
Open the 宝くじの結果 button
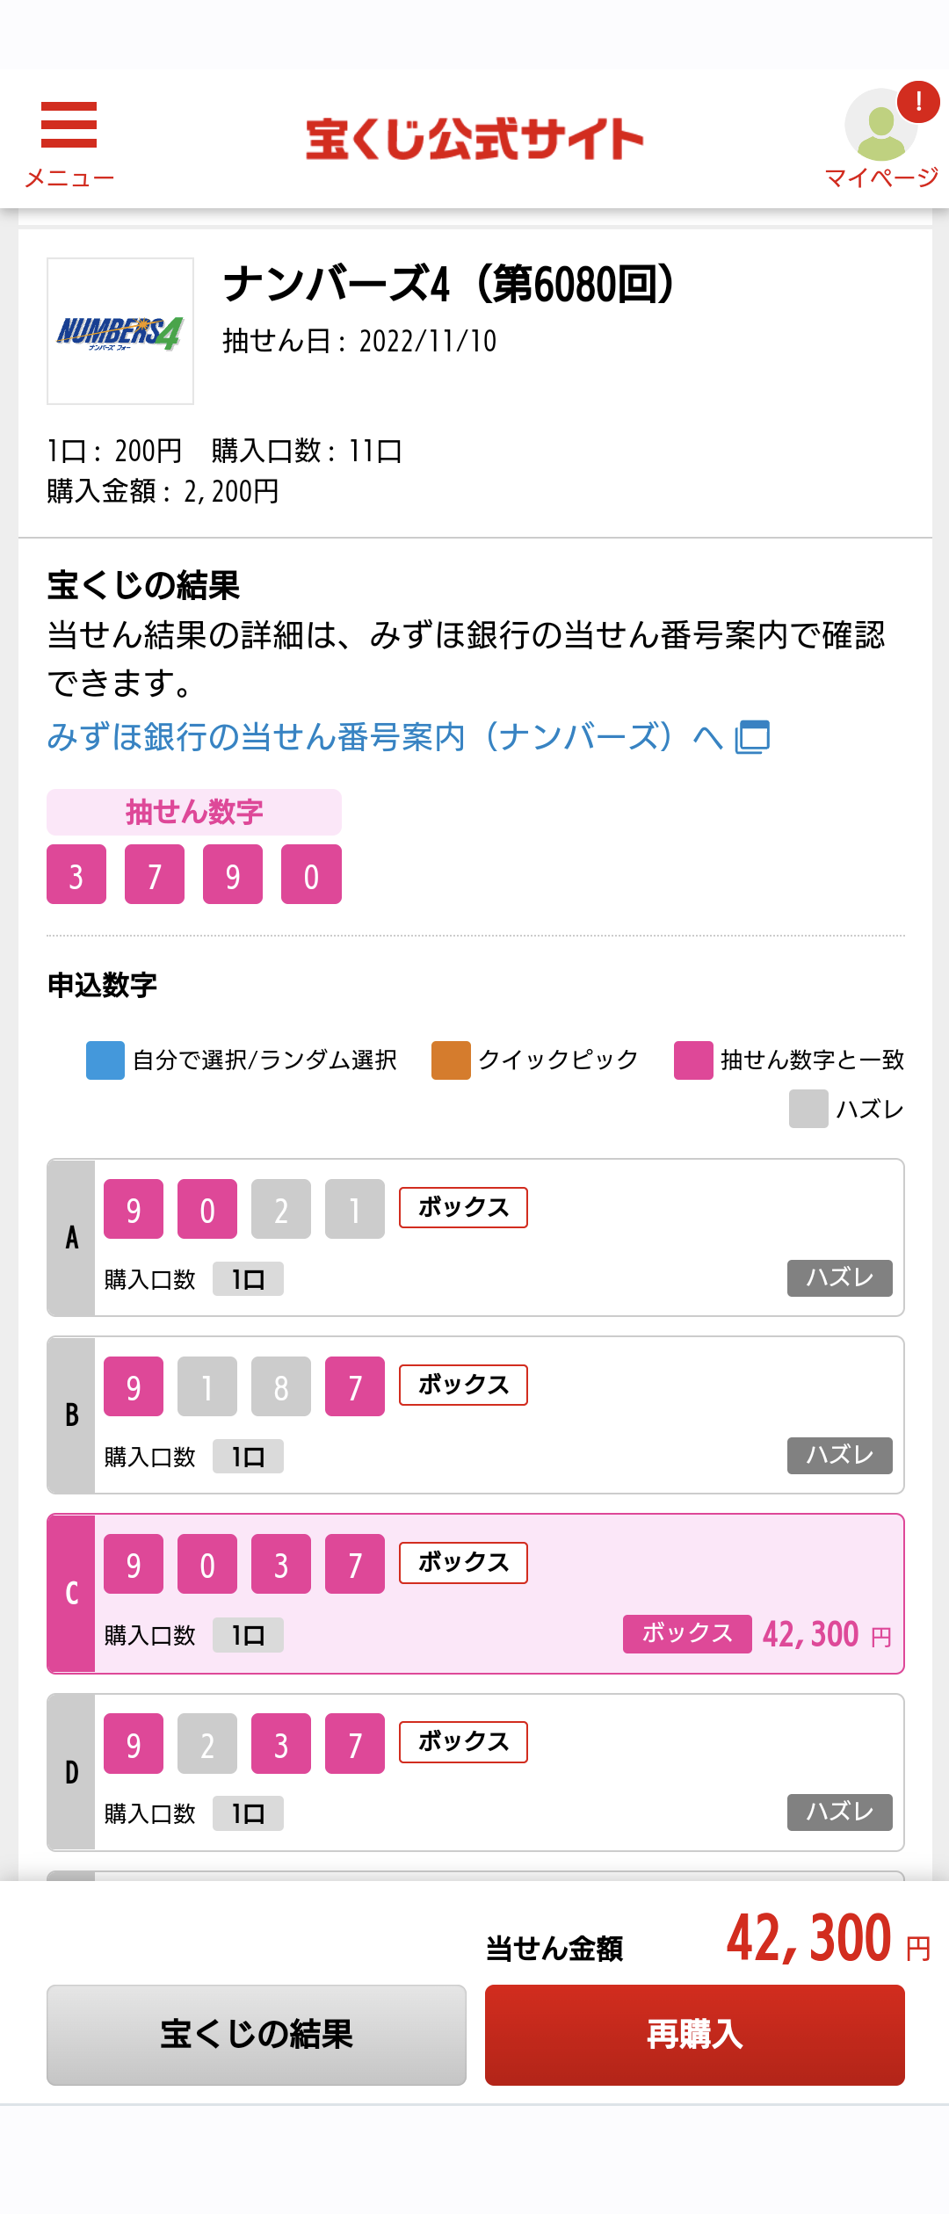257,2035
